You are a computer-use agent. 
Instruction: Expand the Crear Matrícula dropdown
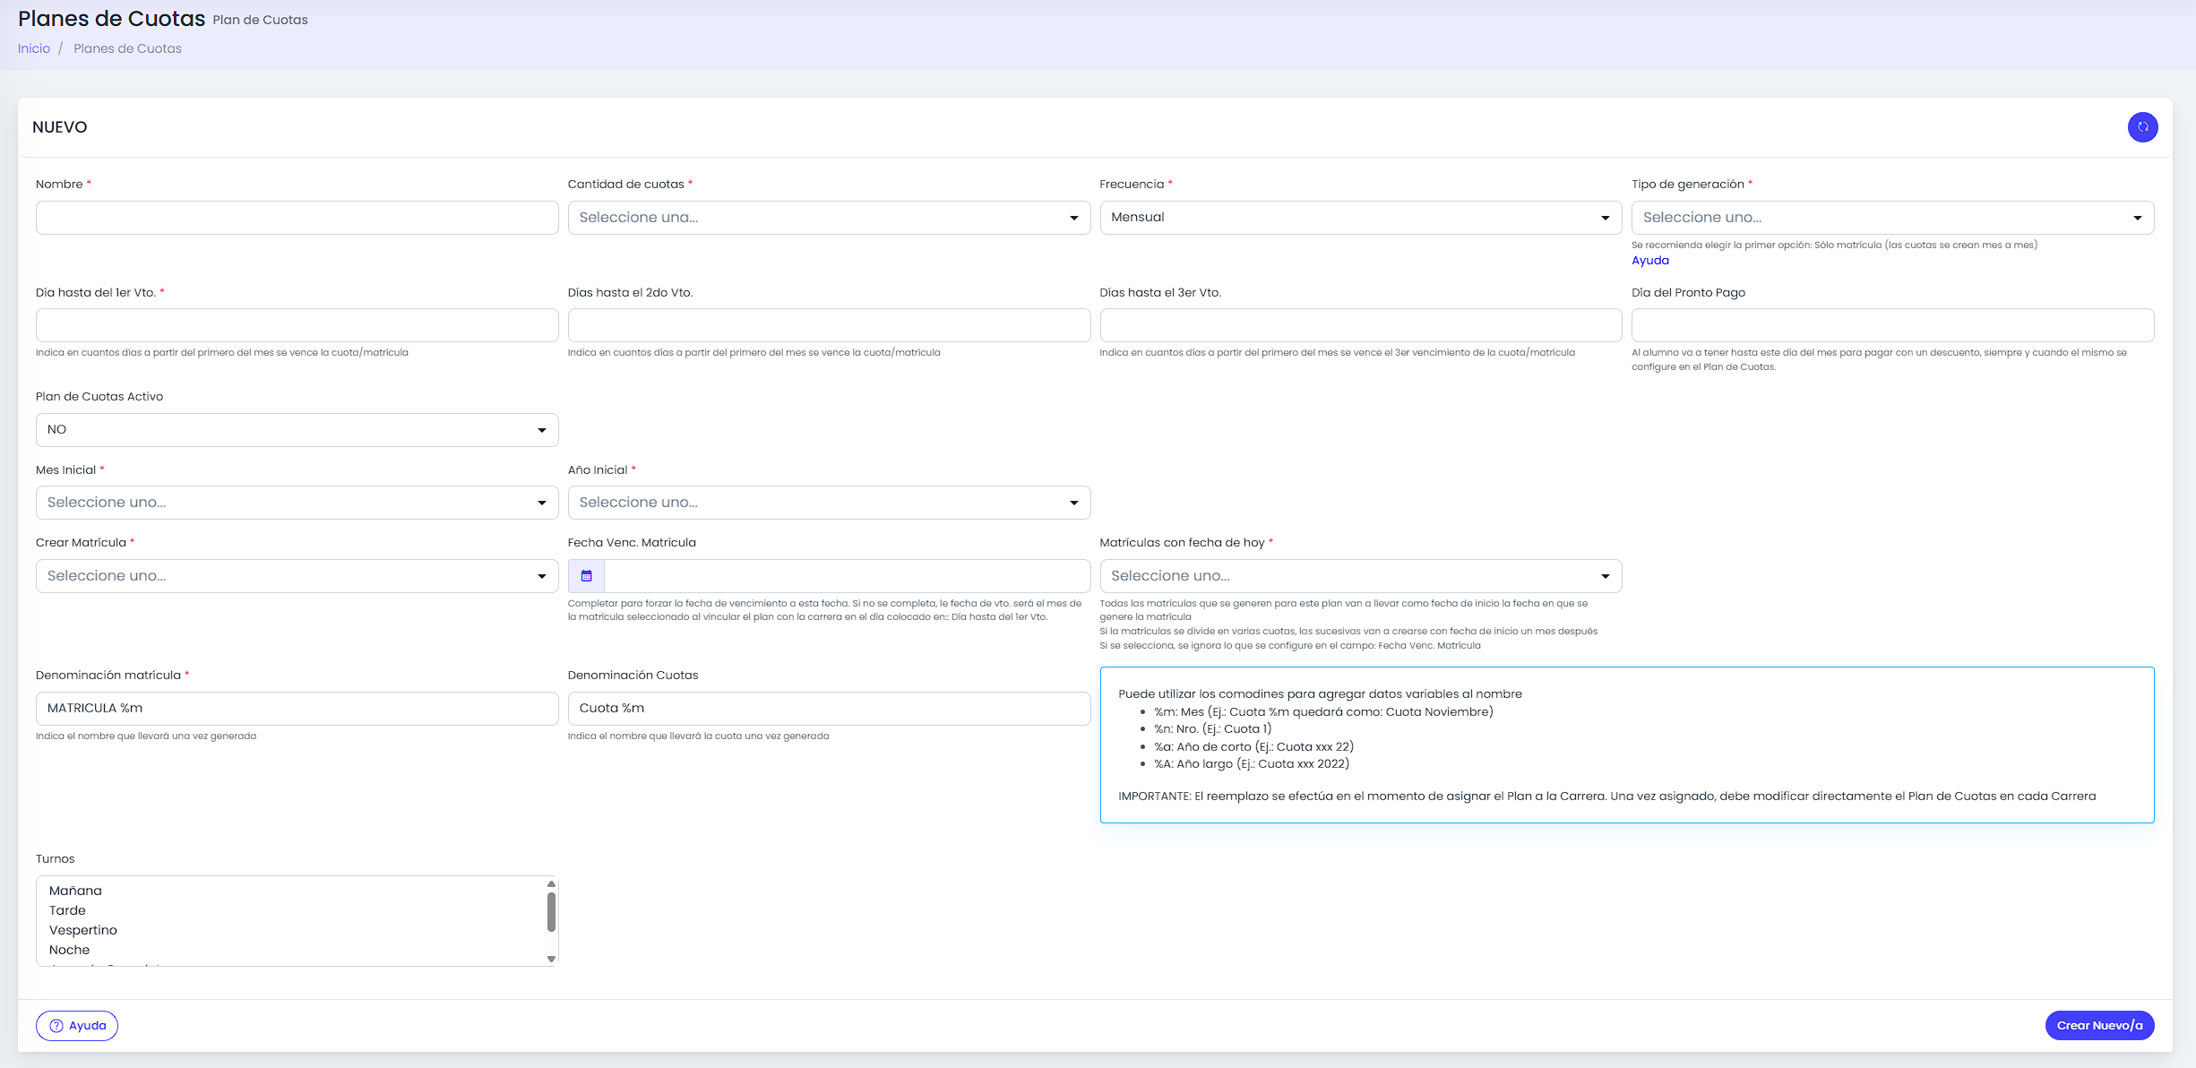coord(297,576)
